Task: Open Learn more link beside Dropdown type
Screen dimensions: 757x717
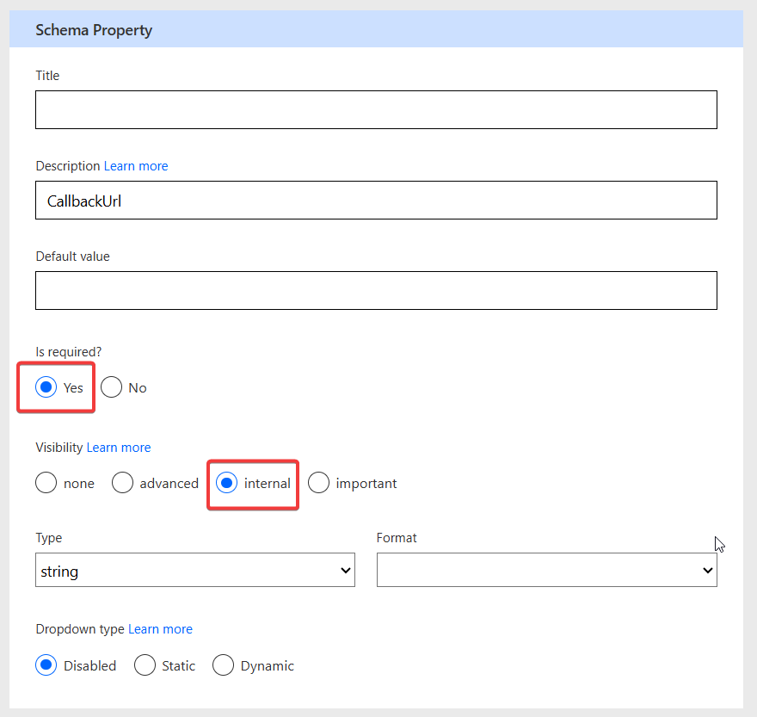Action: tap(160, 629)
